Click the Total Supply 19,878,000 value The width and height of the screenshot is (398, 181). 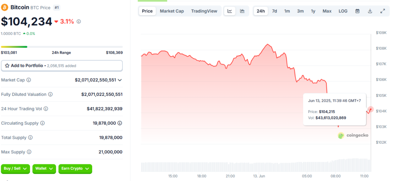click(111, 137)
